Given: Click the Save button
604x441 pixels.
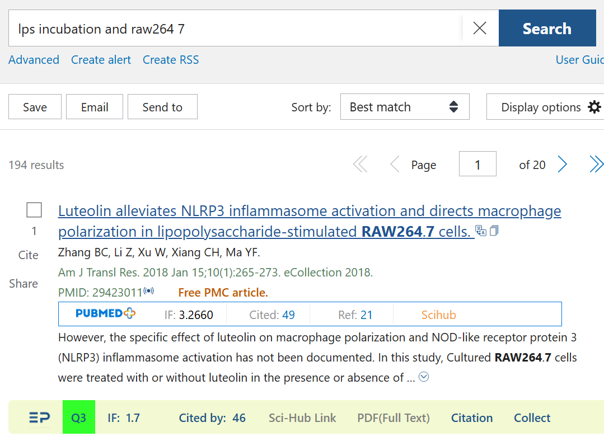Looking at the screenshot, I should pos(35,107).
